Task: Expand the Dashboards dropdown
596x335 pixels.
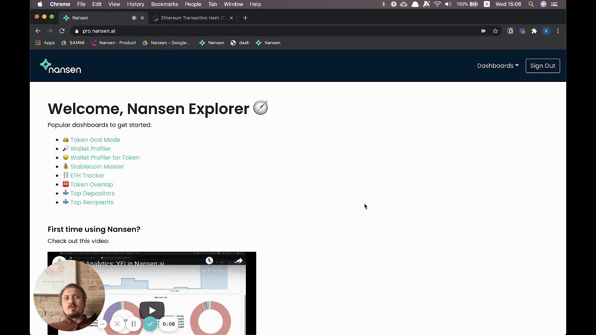Action: point(498,66)
